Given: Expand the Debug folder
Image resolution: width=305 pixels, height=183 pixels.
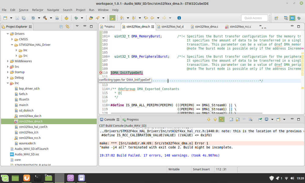Looking at the screenshot, I should pyautogui.click(x=8, y=78).
